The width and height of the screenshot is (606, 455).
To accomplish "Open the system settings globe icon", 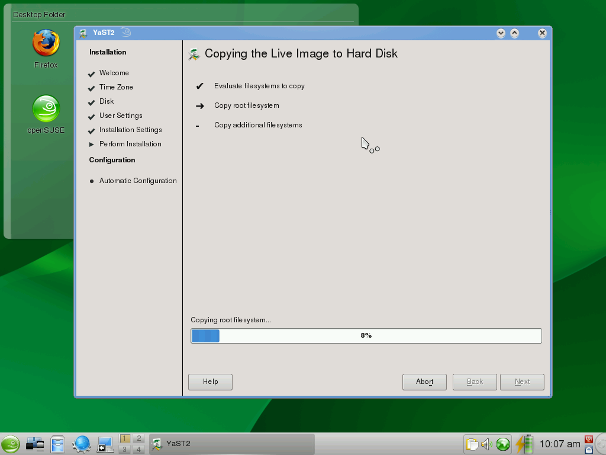I will coord(80,444).
